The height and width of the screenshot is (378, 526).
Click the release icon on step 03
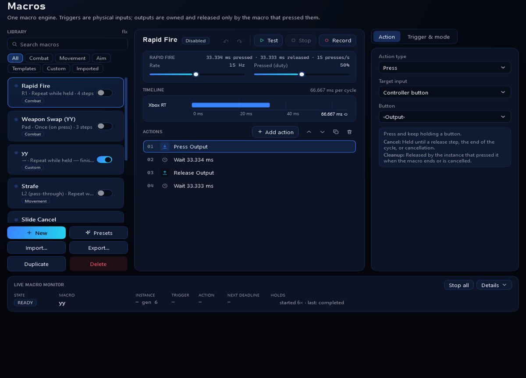pos(165,173)
